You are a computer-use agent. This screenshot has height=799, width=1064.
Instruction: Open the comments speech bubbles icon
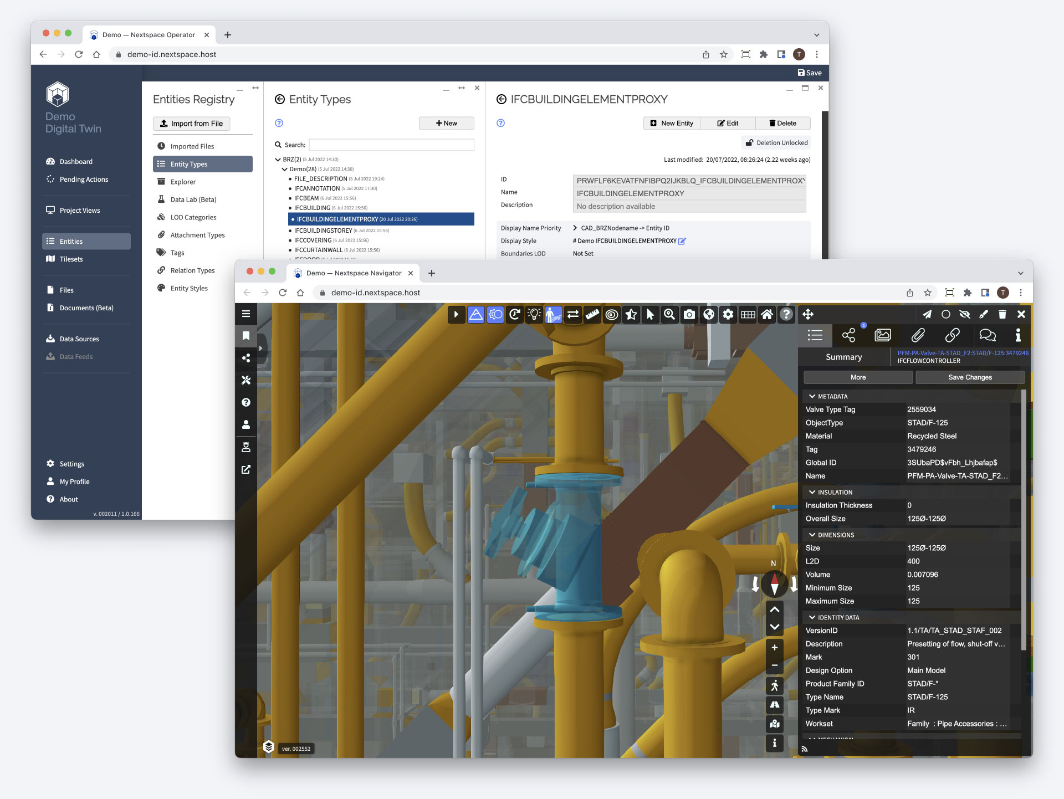987,335
